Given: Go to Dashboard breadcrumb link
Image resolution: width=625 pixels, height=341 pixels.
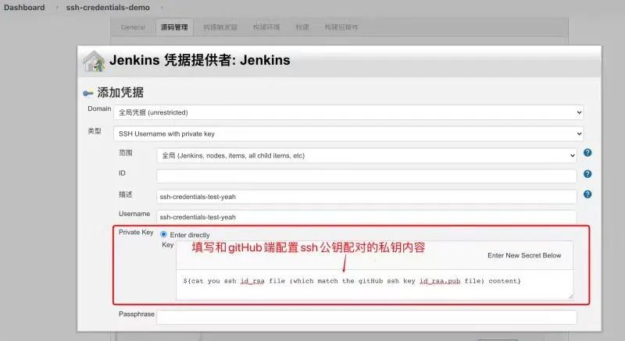Looking at the screenshot, I should click(x=24, y=8).
